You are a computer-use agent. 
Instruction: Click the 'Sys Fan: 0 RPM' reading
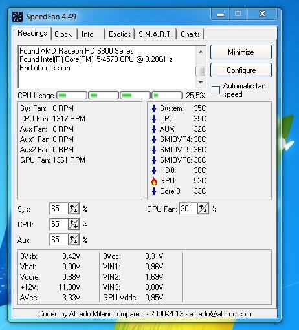(47, 108)
